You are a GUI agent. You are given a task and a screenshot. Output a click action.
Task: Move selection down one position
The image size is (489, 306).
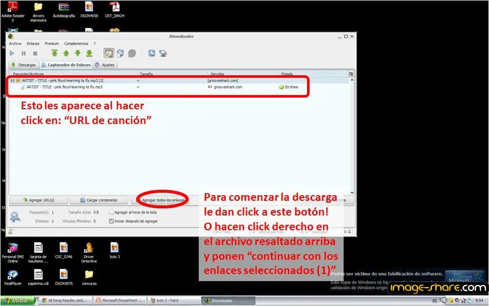coord(78,53)
